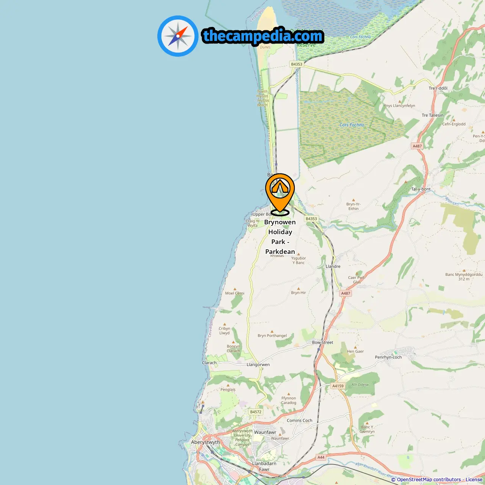
Task: Click the Llangorwen place label
Action: click(258, 365)
